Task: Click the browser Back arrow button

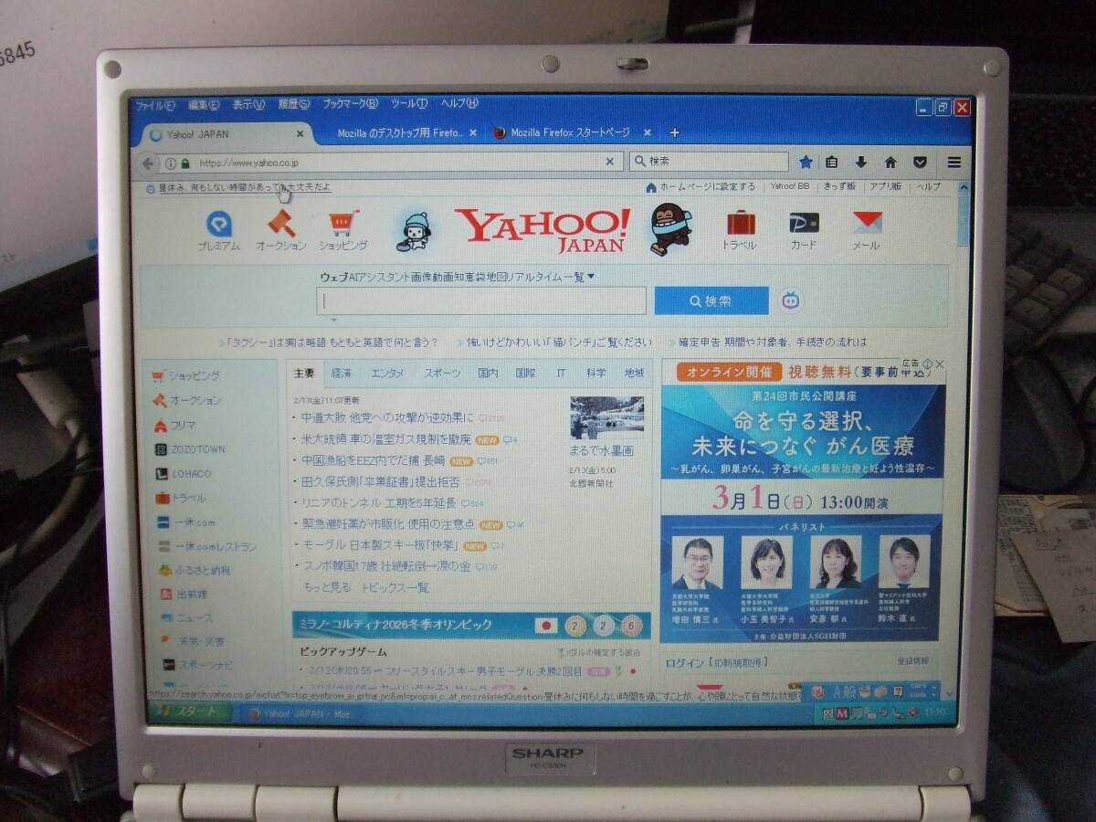Action: coord(148,163)
